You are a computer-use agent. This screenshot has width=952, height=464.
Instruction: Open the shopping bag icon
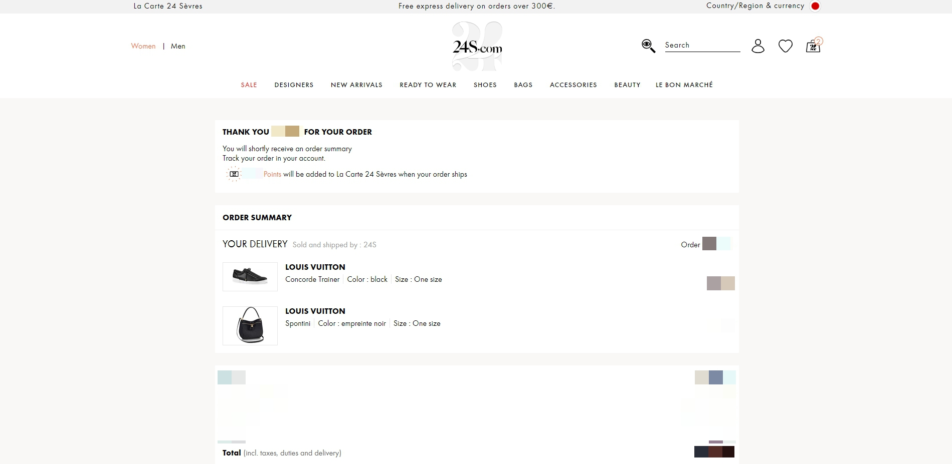814,45
